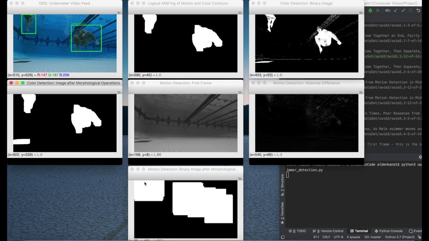Open terminal panel settings gear
Image resolution: width=429 pixels, height=241 pixels.
click(x=420, y=157)
